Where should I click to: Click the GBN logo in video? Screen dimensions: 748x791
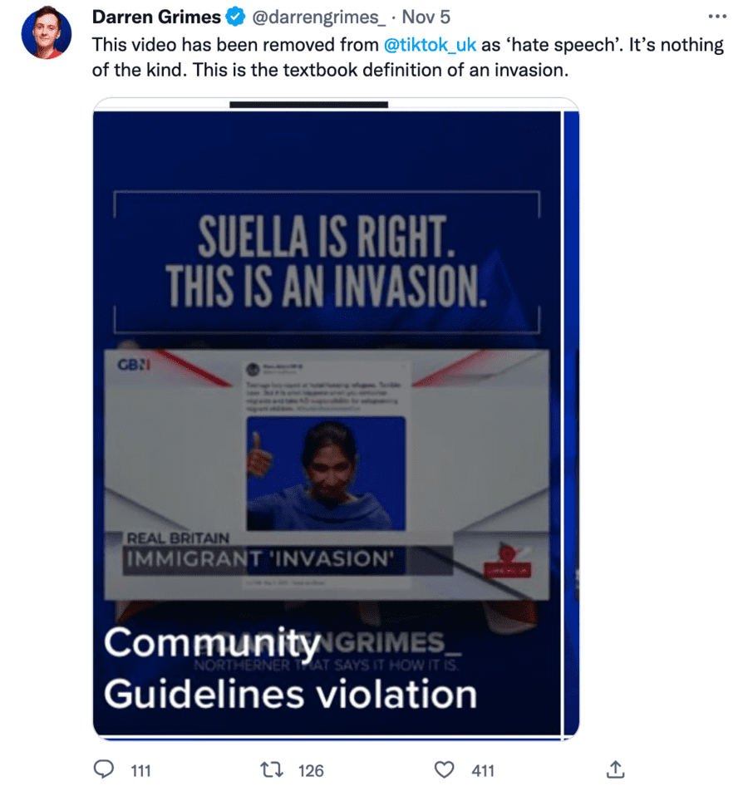[x=134, y=364]
